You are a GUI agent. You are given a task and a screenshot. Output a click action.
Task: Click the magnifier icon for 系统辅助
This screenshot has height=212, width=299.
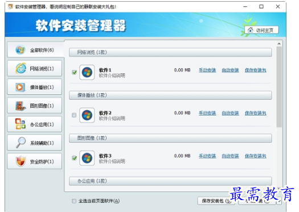[21, 143]
